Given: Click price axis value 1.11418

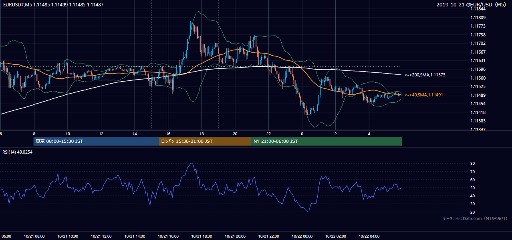Looking at the screenshot, I should [478, 112].
